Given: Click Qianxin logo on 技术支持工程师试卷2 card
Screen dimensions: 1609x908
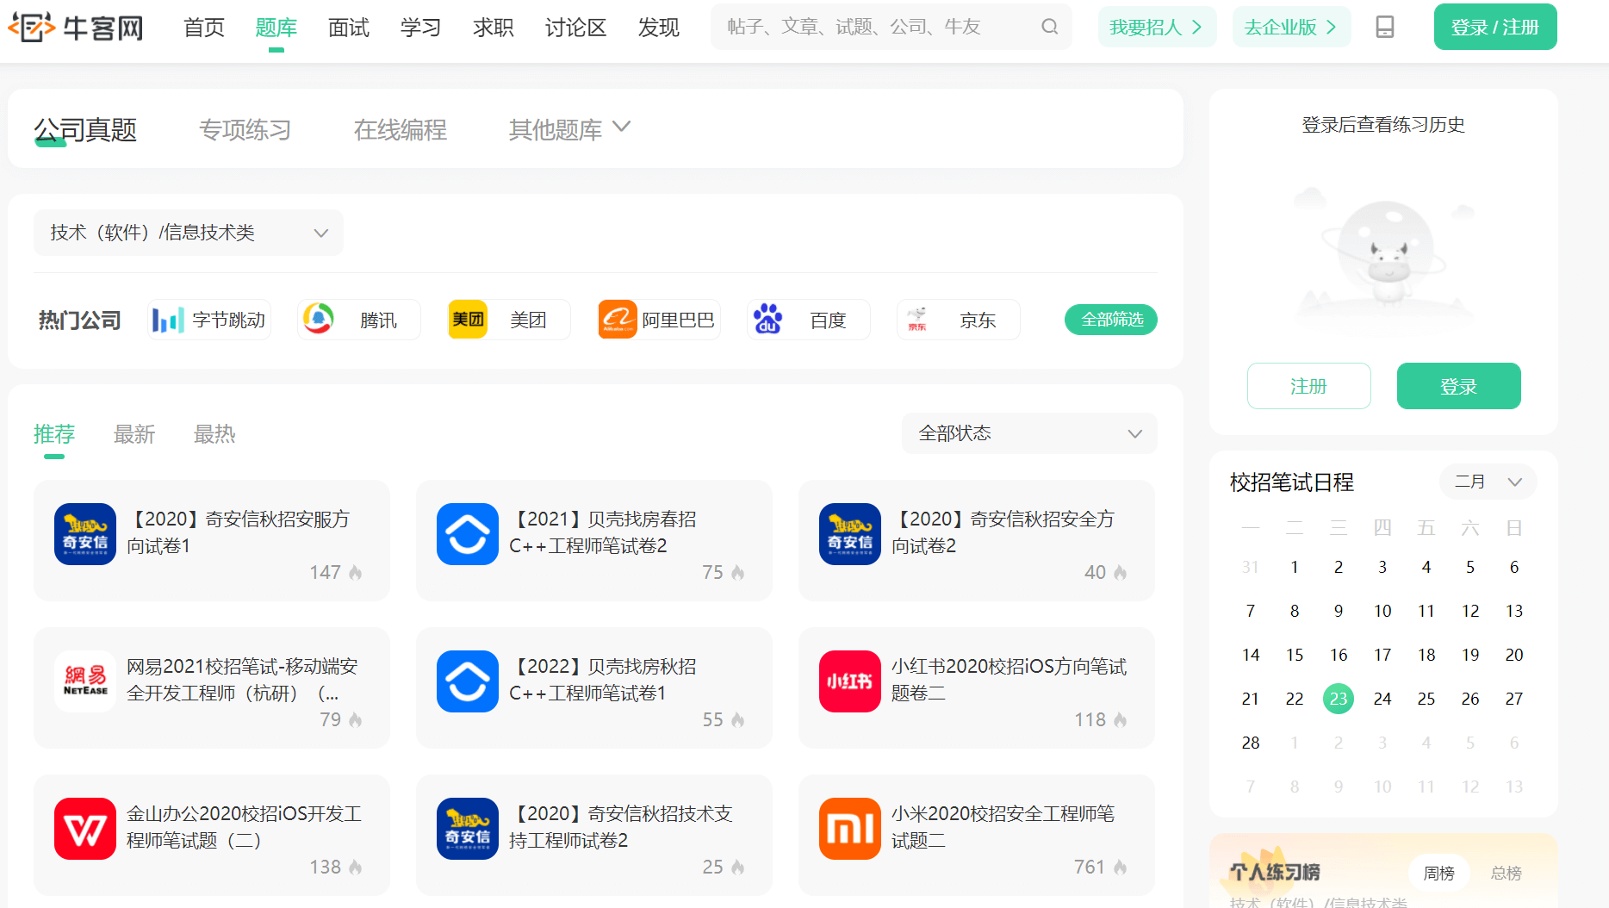Looking at the screenshot, I should pyautogui.click(x=468, y=829).
